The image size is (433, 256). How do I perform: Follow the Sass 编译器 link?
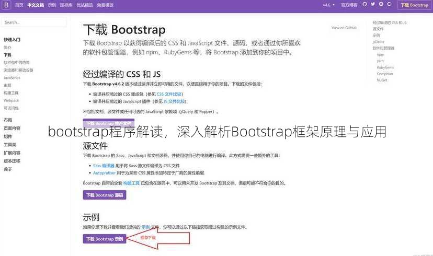click(x=104, y=166)
